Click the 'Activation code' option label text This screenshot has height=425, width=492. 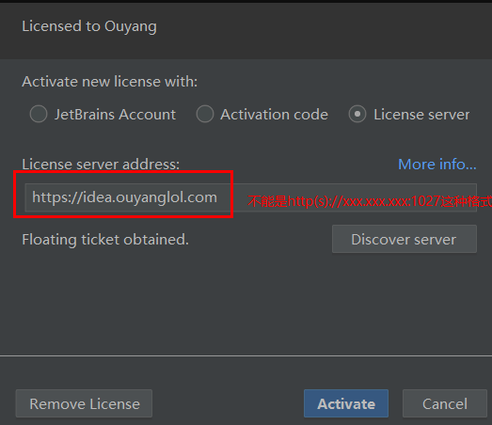click(275, 114)
